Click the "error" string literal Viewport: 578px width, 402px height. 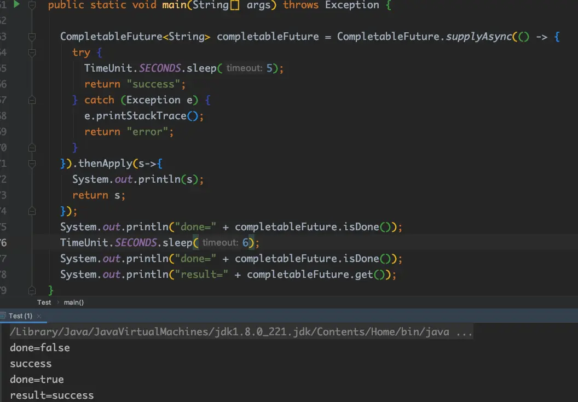[x=147, y=132]
